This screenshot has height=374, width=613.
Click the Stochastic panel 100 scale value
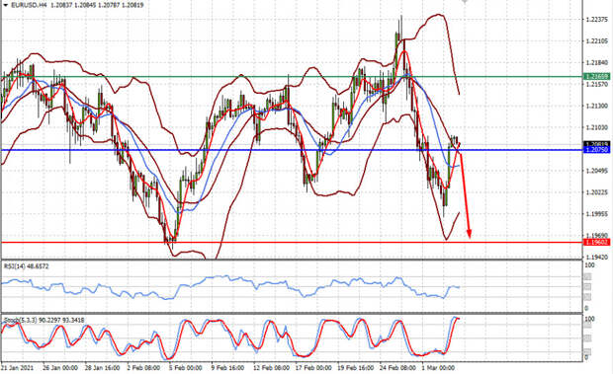589,319
